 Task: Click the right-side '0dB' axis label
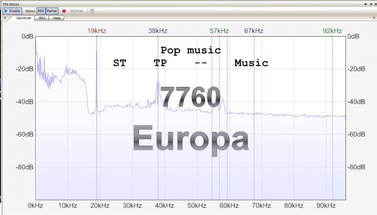pyautogui.click(x=353, y=36)
